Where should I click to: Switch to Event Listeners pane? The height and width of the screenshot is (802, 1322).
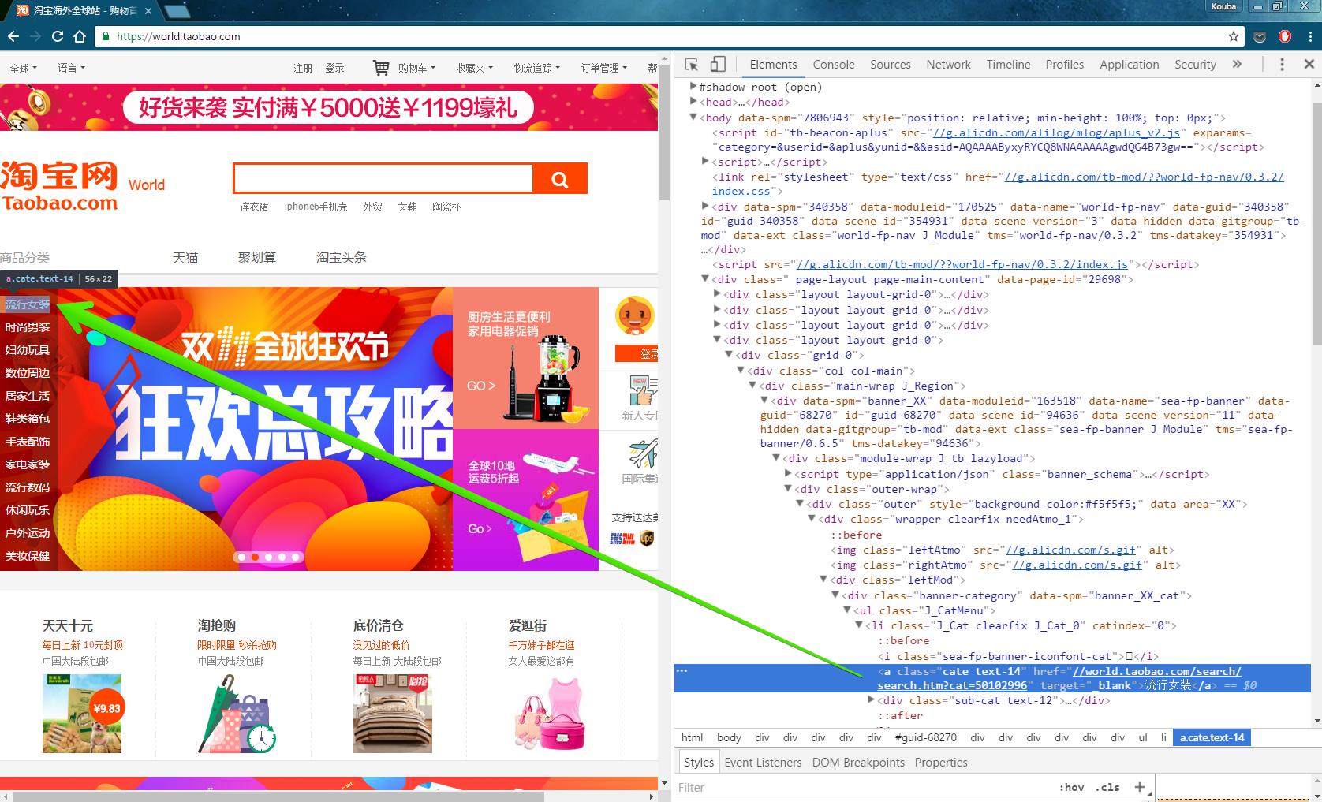(763, 763)
